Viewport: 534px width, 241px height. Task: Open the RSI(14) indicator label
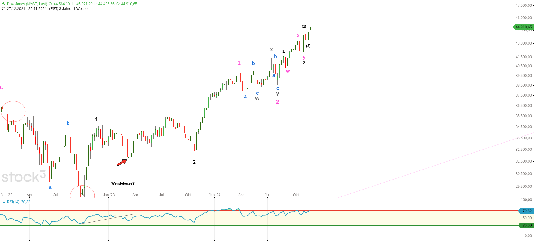pyautogui.click(x=13, y=202)
